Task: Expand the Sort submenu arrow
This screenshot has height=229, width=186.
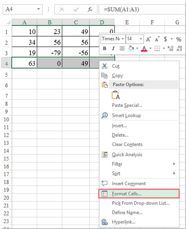Action: coord(174,173)
